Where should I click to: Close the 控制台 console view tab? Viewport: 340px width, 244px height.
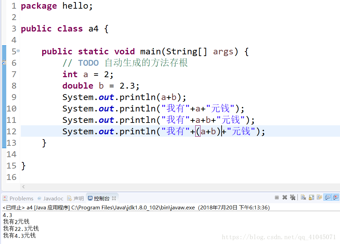(114, 198)
